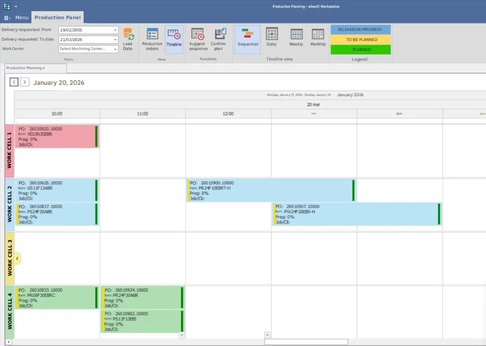Click the Confirm plan icon

coord(218,38)
